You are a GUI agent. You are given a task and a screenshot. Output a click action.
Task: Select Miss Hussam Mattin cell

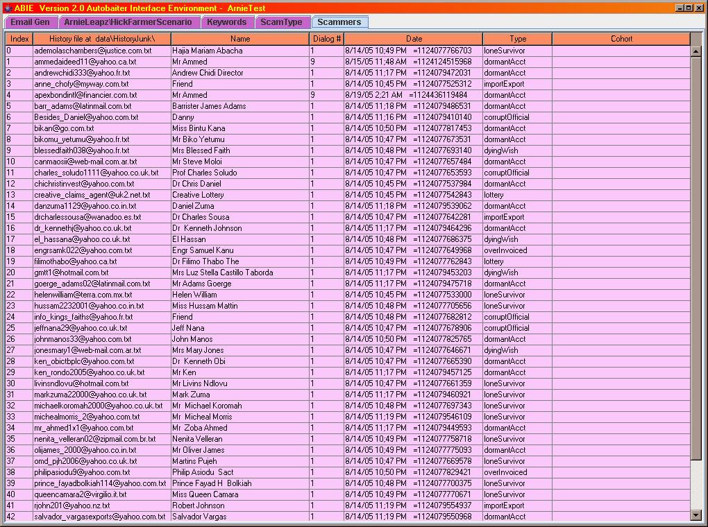coord(240,306)
